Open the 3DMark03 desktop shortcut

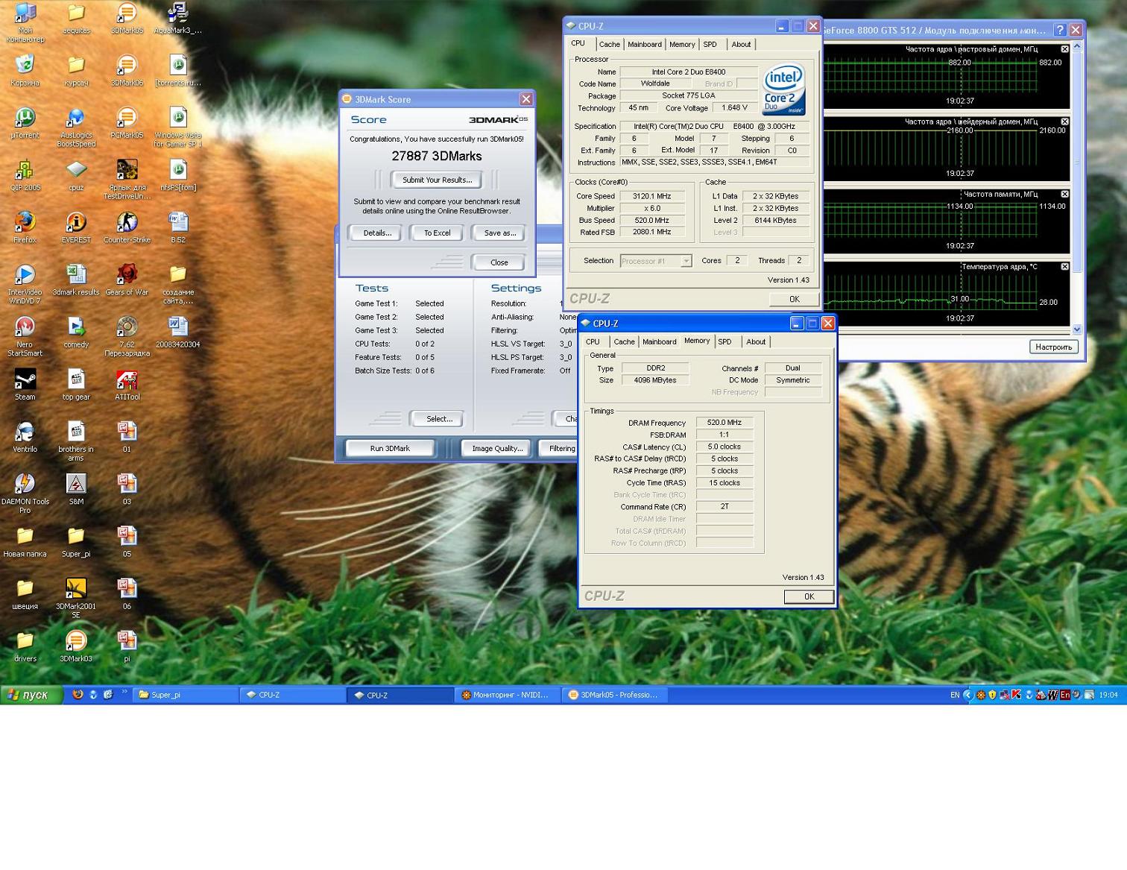tap(75, 646)
